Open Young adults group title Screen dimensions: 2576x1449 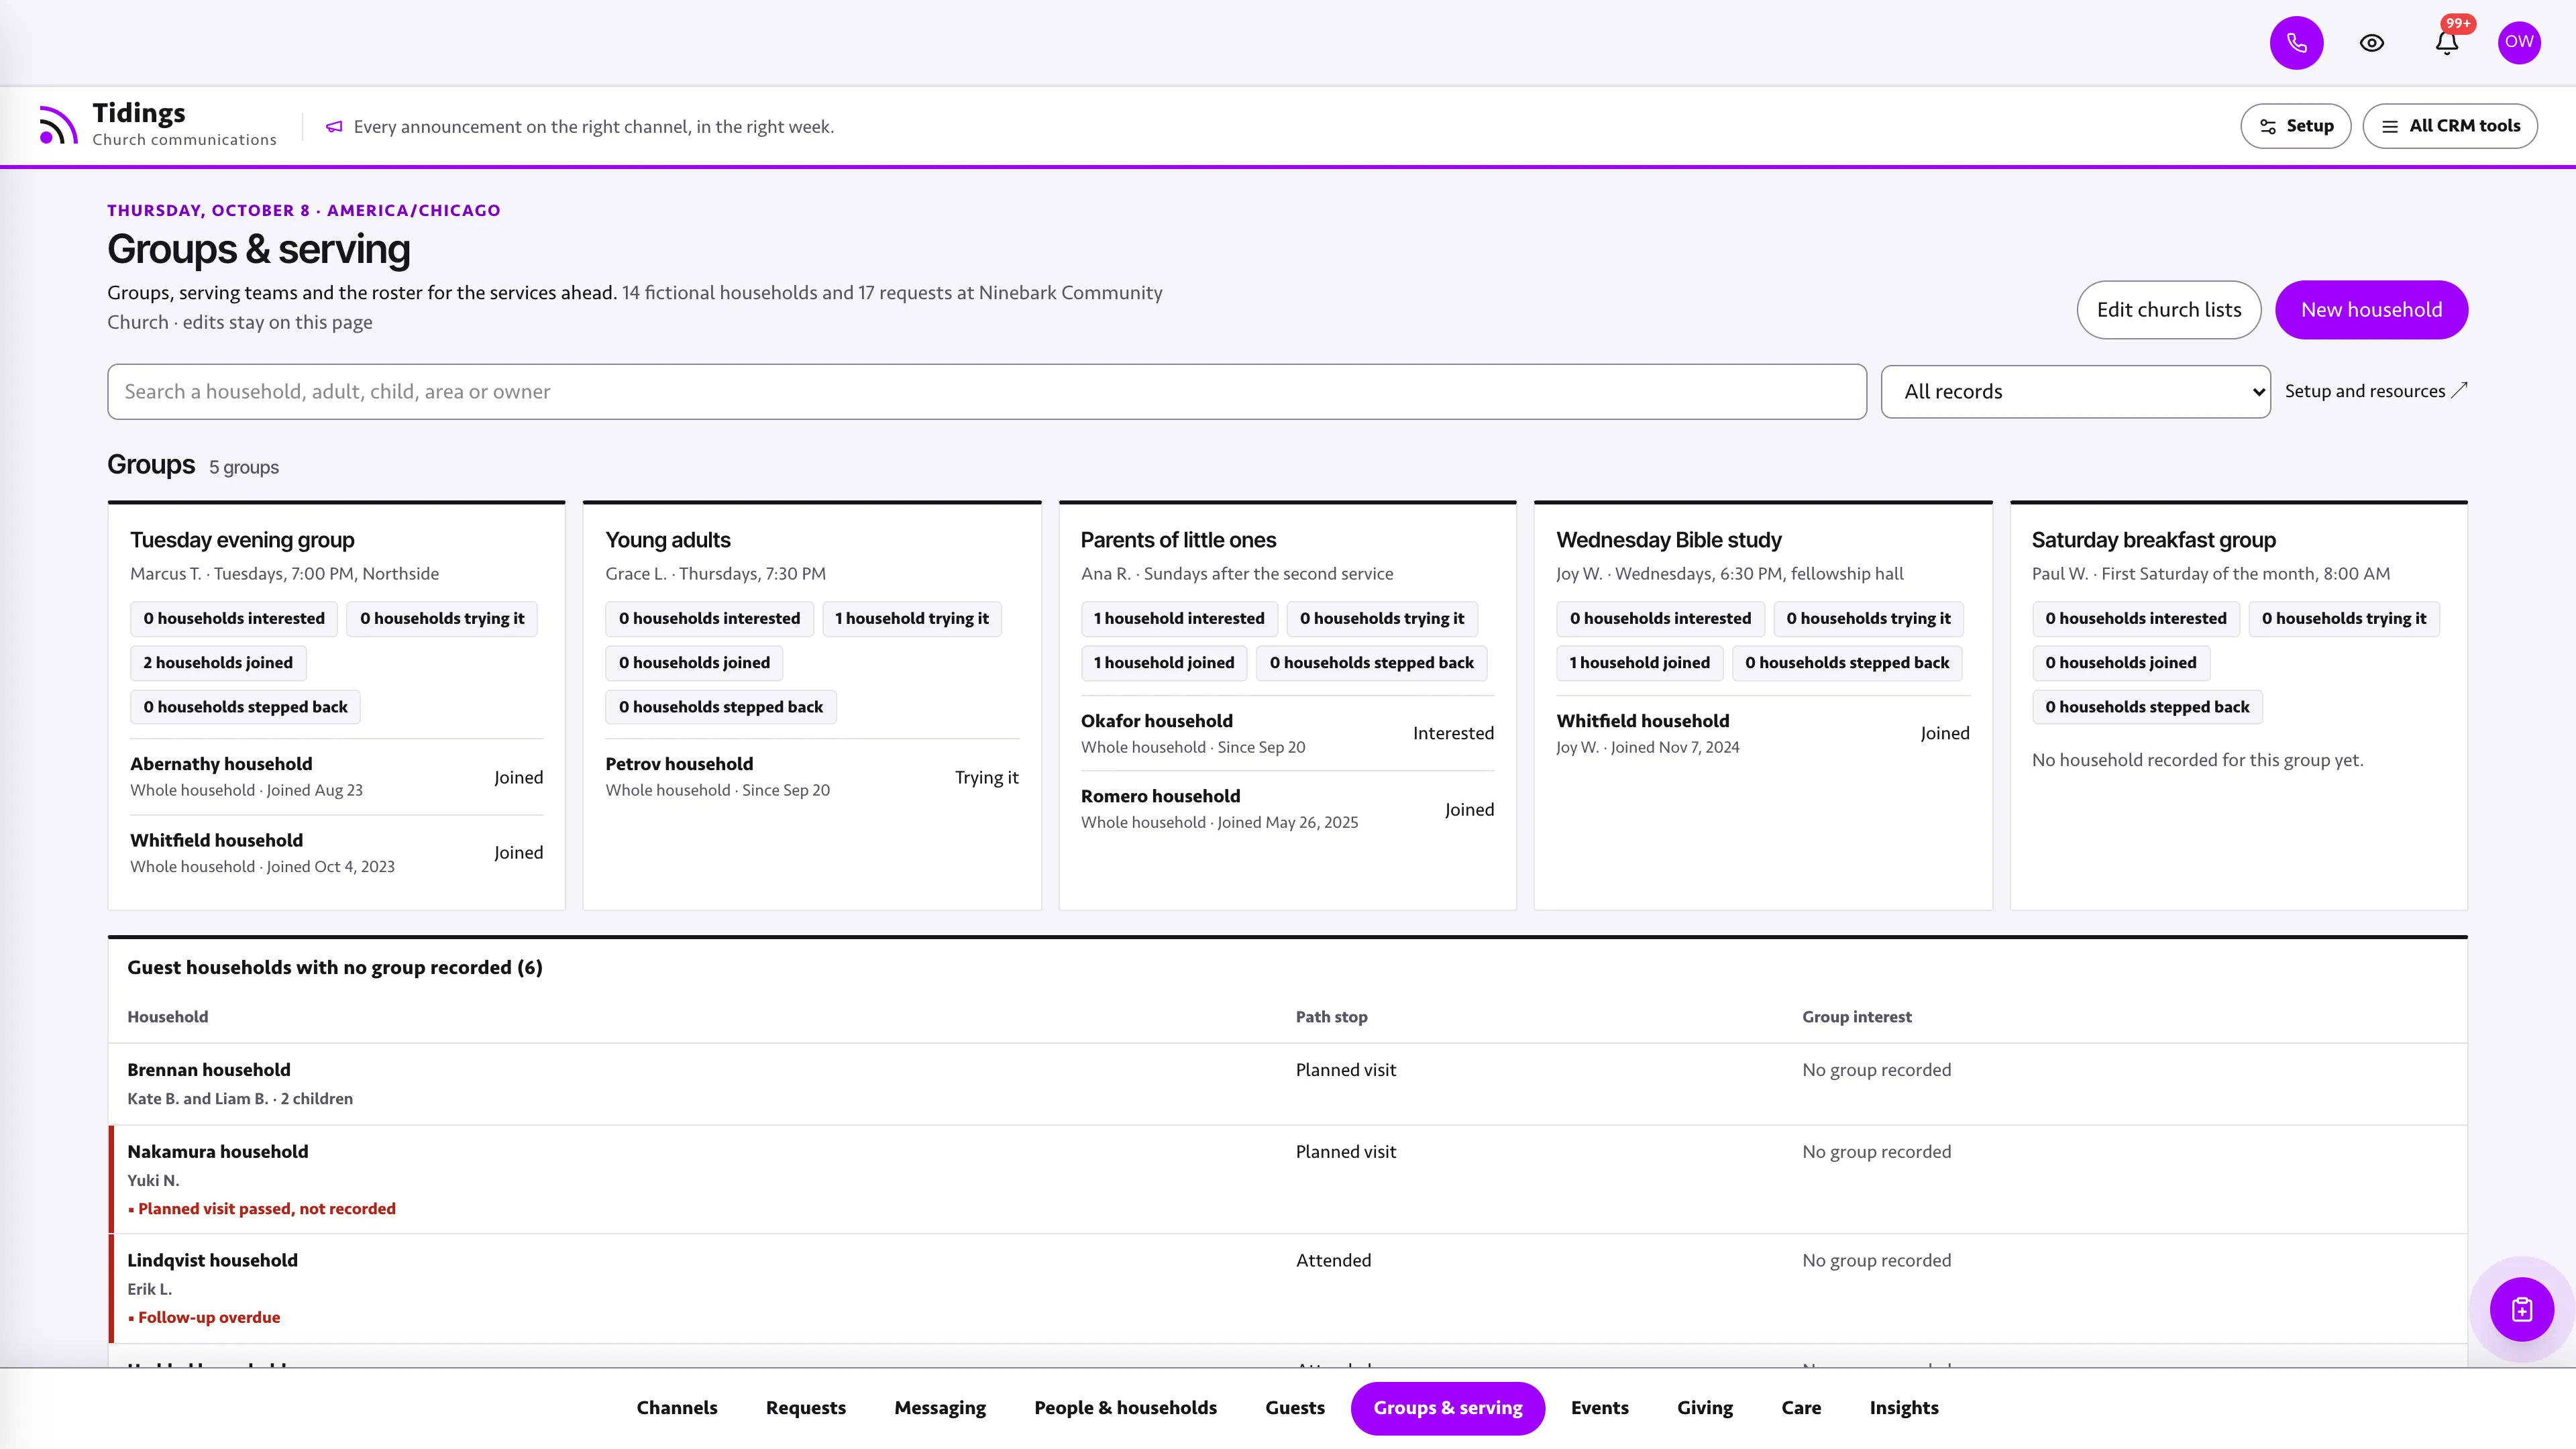tap(667, 540)
